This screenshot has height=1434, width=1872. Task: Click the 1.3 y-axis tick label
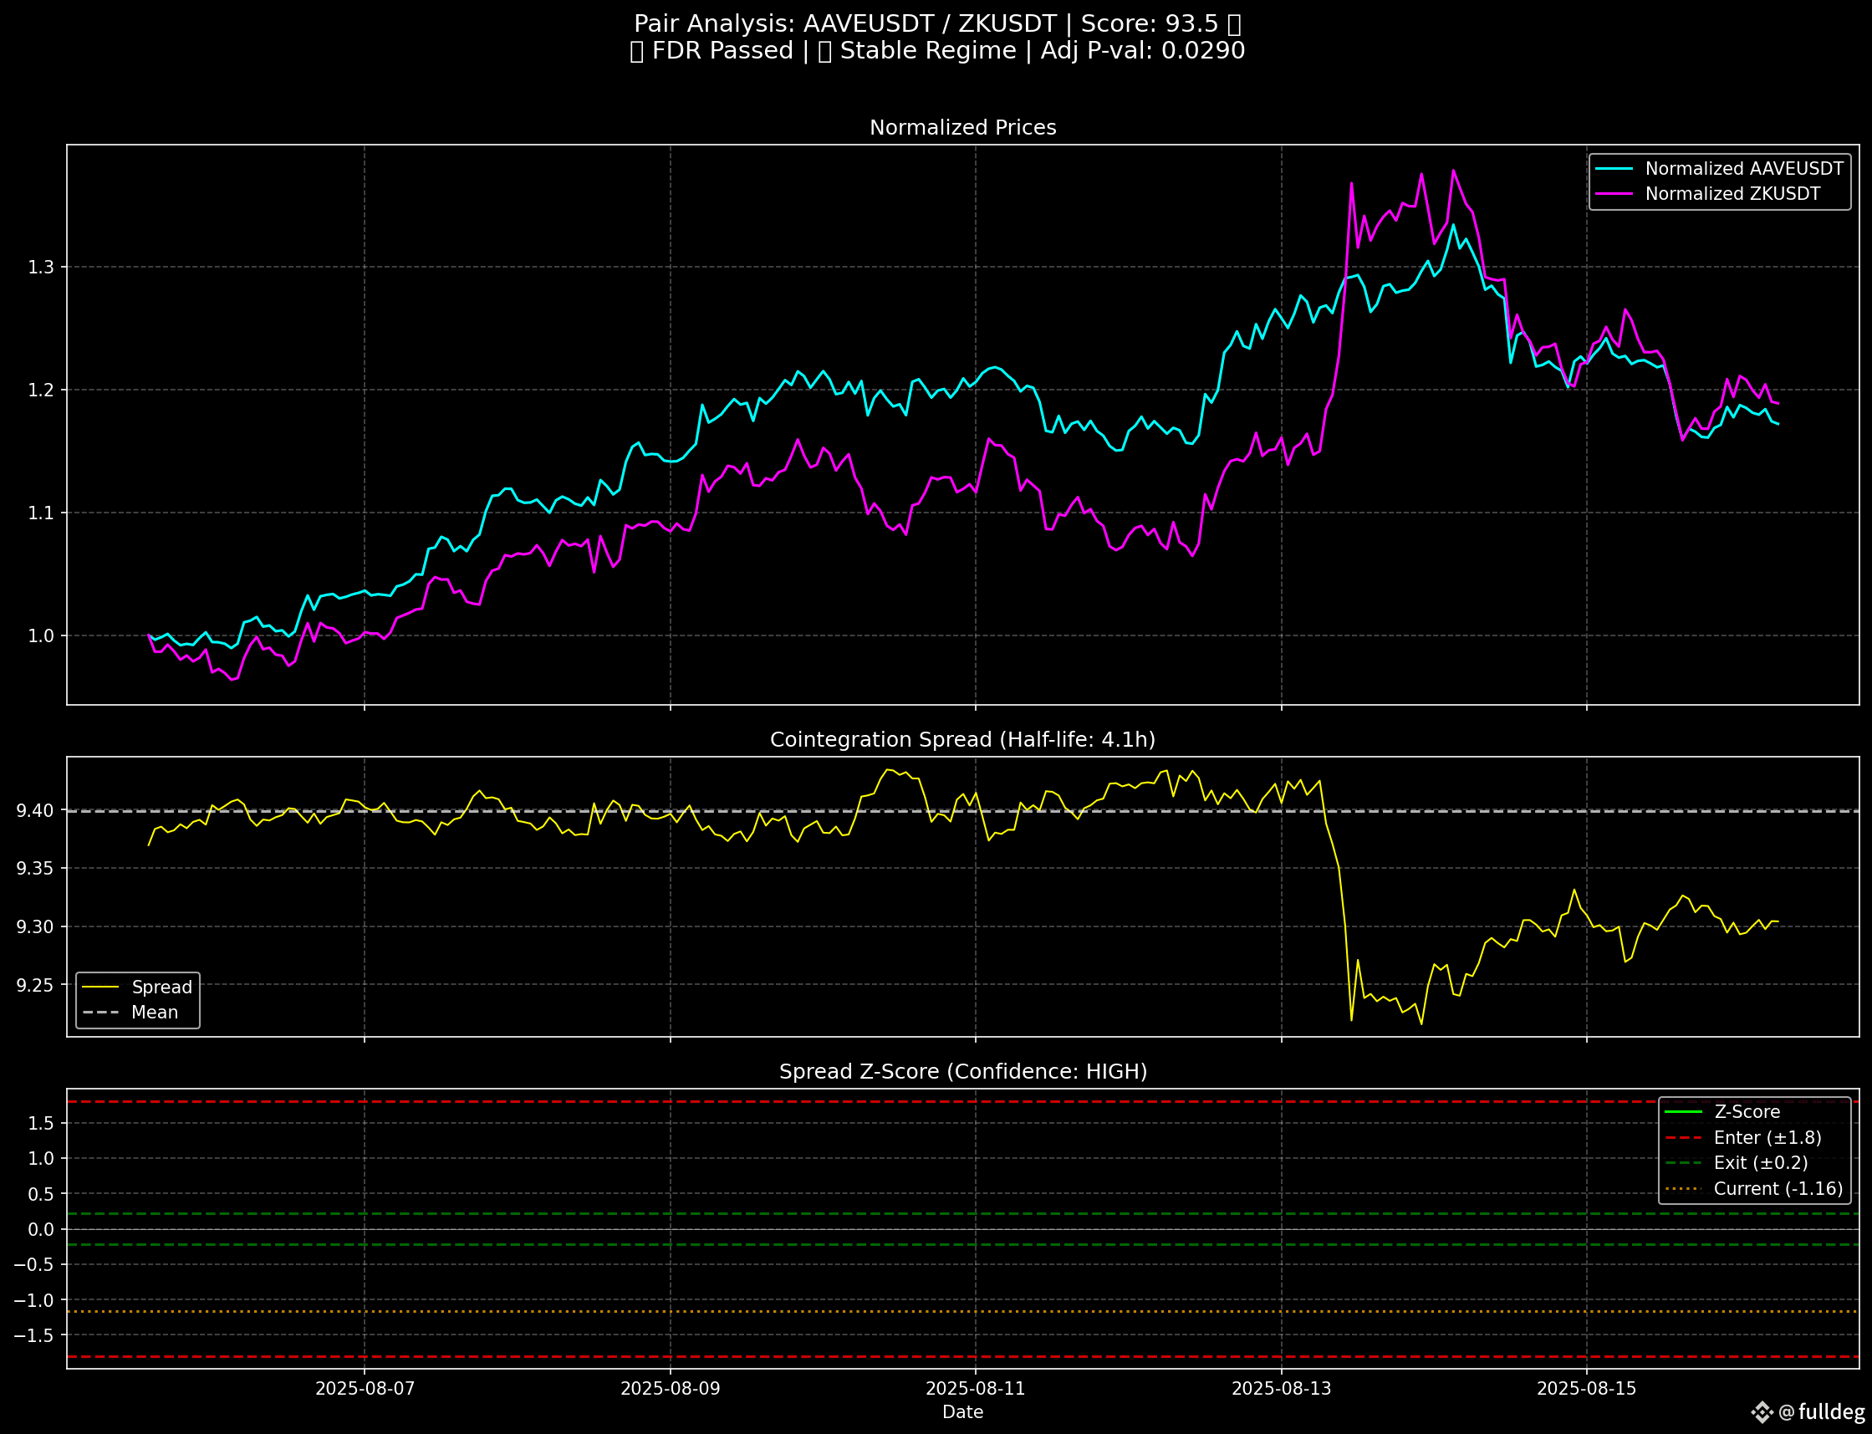40,268
